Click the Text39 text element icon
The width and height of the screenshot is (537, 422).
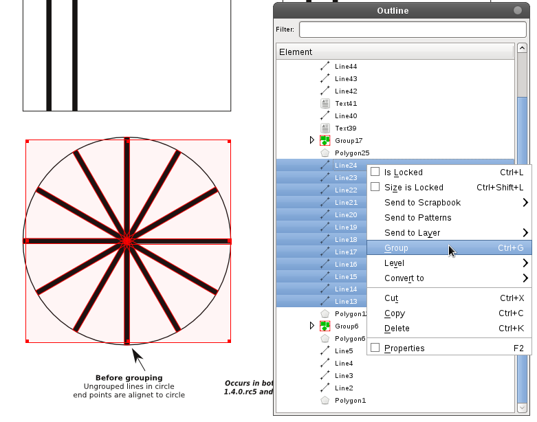point(325,129)
